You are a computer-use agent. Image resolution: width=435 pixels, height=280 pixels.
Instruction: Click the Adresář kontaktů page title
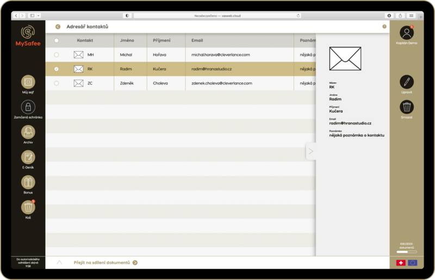[88, 27]
